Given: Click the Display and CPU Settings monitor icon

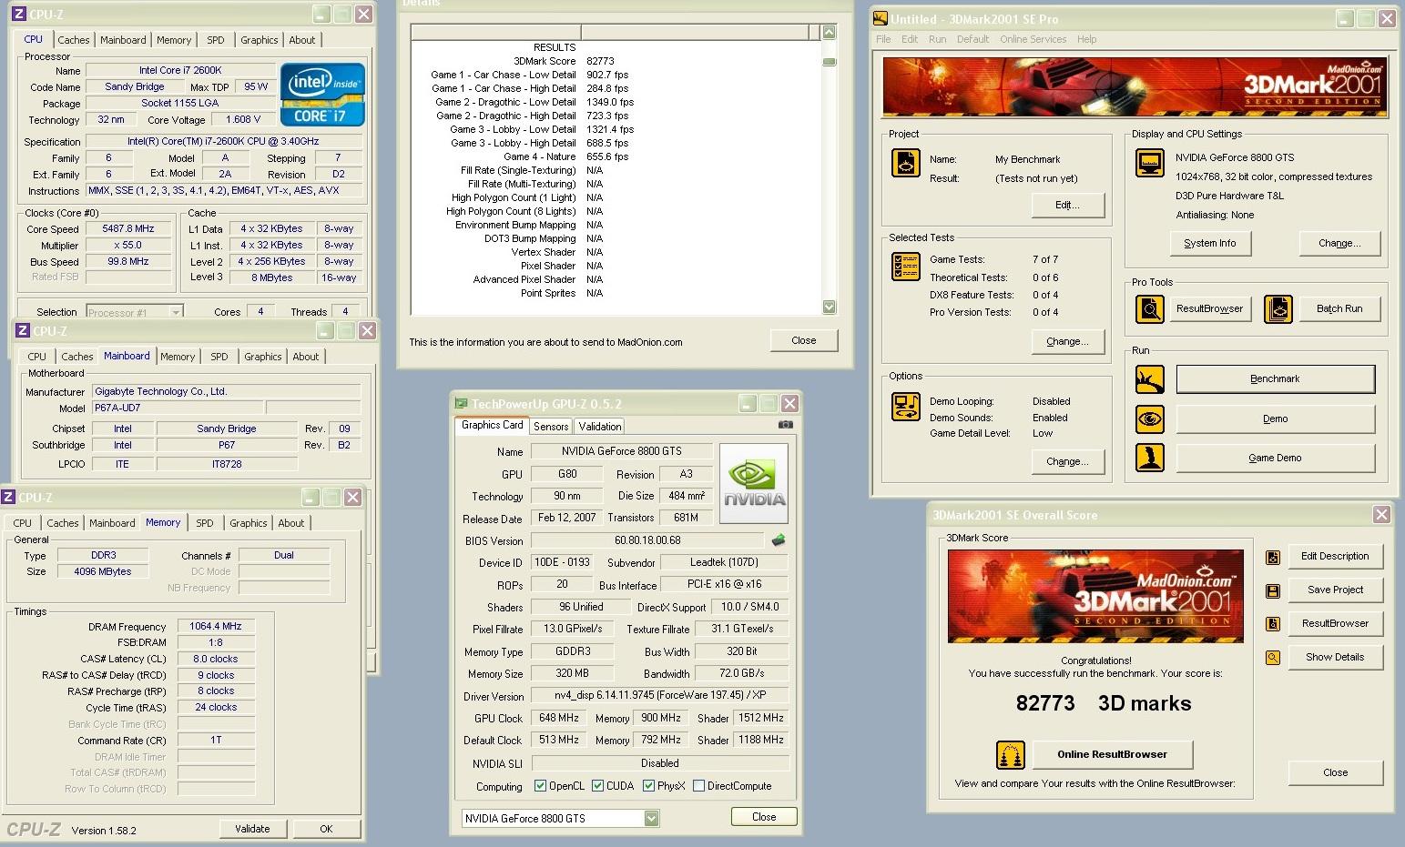Looking at the screenshot, I should click(1149, 164).
